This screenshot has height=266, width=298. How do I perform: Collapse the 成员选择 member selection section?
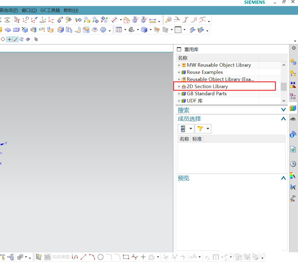(283, 119)
